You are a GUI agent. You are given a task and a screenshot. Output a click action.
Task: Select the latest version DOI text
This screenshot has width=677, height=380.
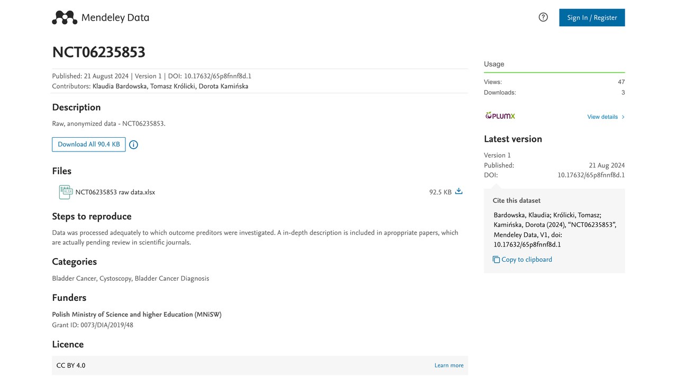[x=591, y=175]
